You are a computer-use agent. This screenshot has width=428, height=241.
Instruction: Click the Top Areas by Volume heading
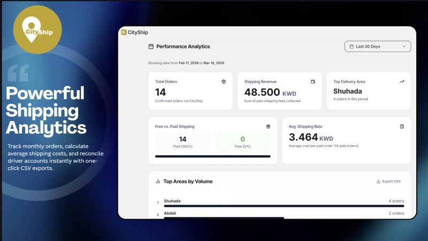point(188,182)
